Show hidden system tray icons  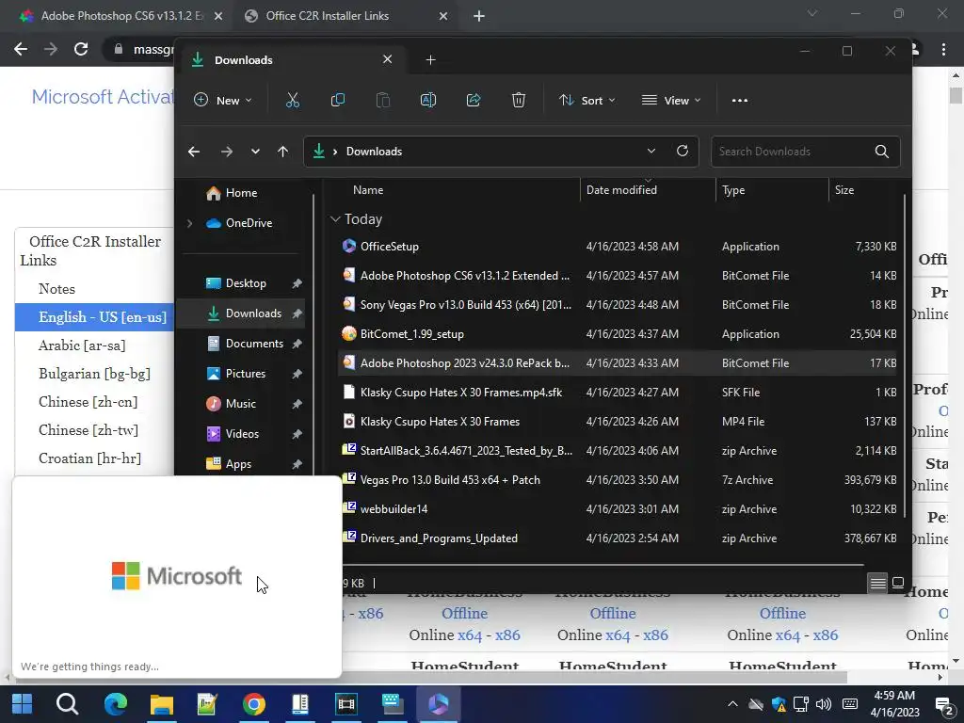732,704
